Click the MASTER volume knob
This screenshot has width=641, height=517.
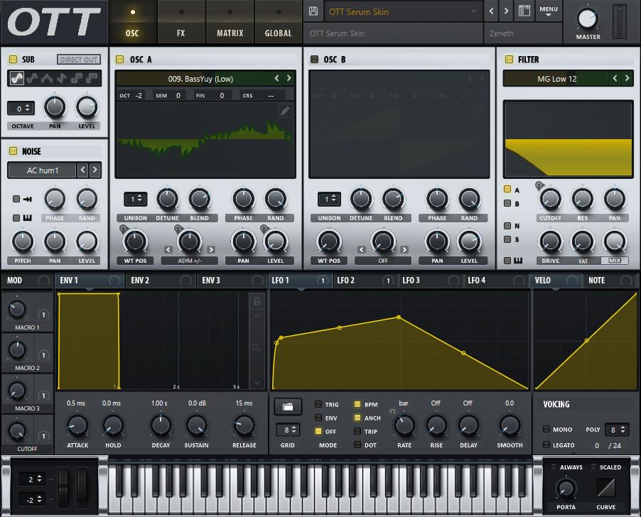[588, 18]
